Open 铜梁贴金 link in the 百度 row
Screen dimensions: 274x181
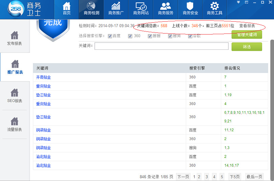point(43,130)
